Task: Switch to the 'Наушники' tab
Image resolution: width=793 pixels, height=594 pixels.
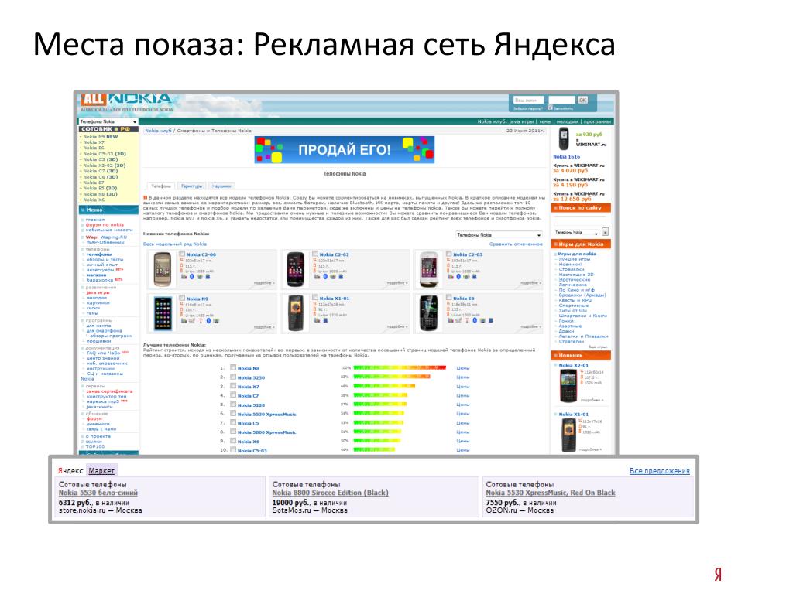Action: click(x=221, y=186)
